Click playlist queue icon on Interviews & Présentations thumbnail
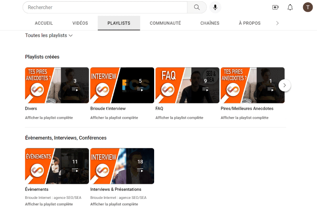The image size is (317, 210). point(140,170)
